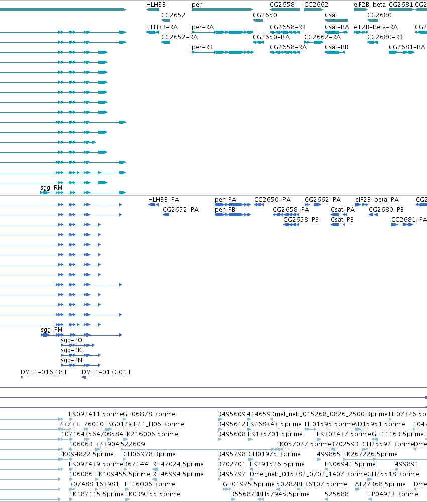Select the RE36107.5prime EST label
427x502 pixels.
322,484
